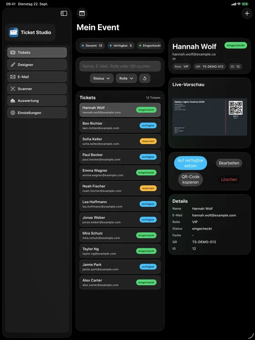This screenshot has width=255, height=340.
Task: Select Alex Carter ticket row
Action: [120, 282]
